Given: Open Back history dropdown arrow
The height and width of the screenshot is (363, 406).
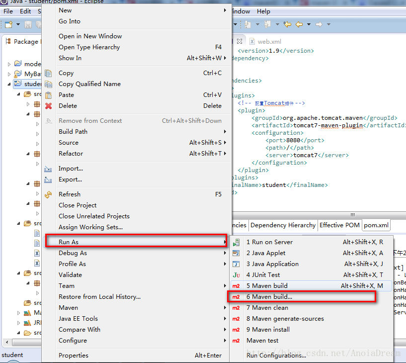Looking at the screenshot, I should click(x=309, y=24).
